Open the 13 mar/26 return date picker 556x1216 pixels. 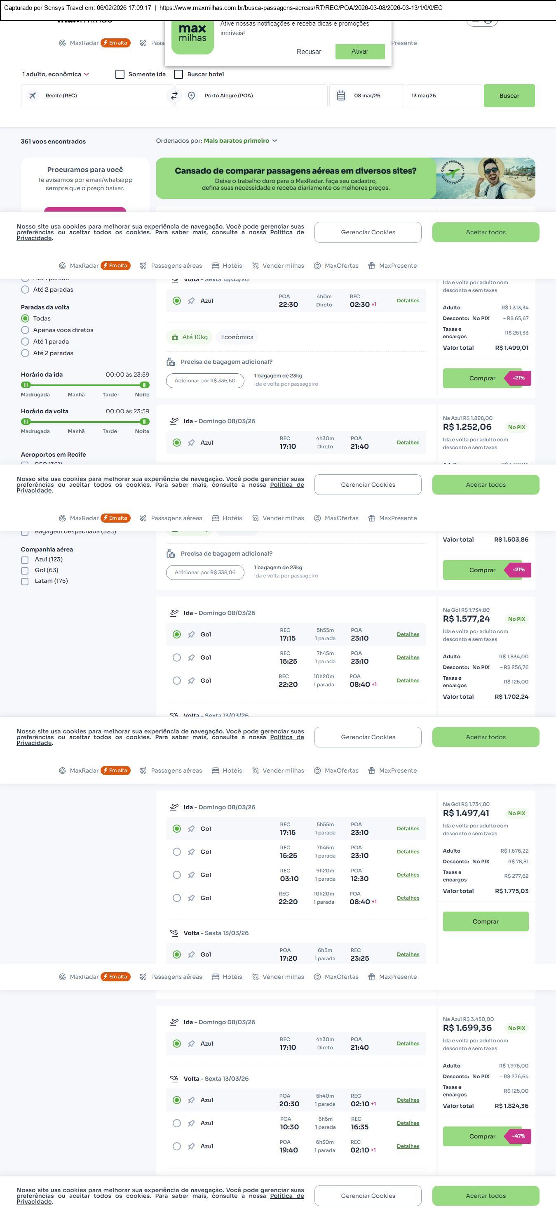click(x=444, y=96)
